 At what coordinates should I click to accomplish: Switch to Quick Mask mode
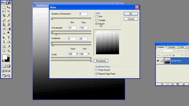(x=9, y=66)
